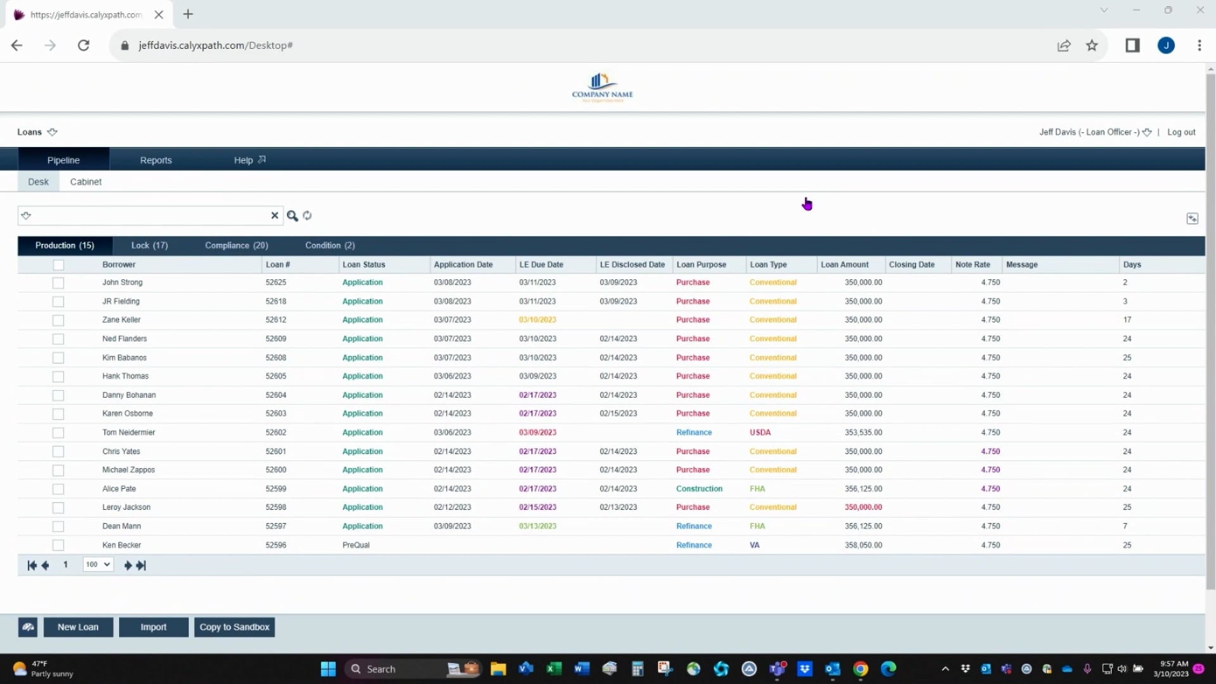Image resolution: width=1216 pixels, height=684 pixels.
Task: Clear the search field with the X icon
Action: pos(275,215)
